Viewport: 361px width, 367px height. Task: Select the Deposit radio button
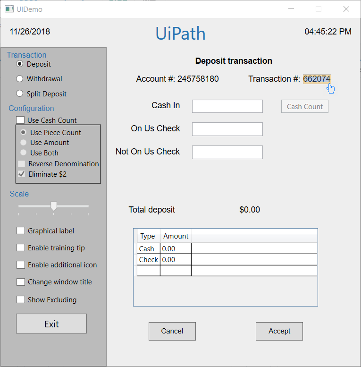[x=20, y=64]
